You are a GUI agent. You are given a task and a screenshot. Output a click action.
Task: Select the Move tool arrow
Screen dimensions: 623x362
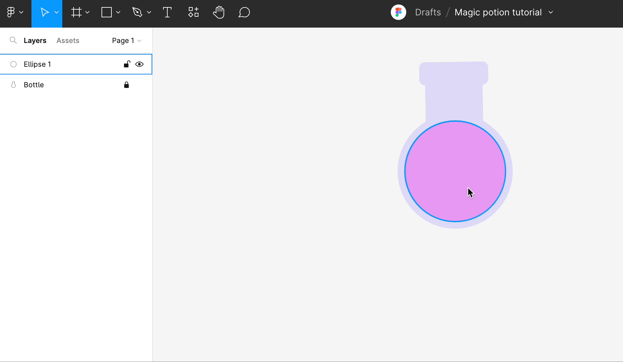[45, 13]
